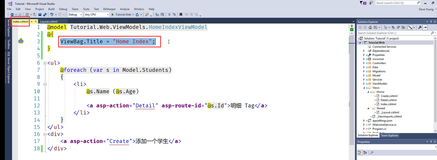Click HomeIndexViewModel in line 1
The height and width of the screenshot is (160, 437).
coord(178,27)
